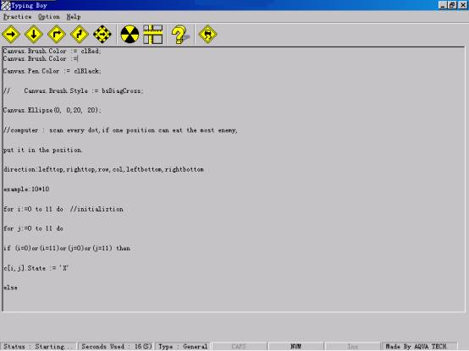This screenshot has height=351, width=469.
Task: Open the Practice menu
Action: coord(17,17)
